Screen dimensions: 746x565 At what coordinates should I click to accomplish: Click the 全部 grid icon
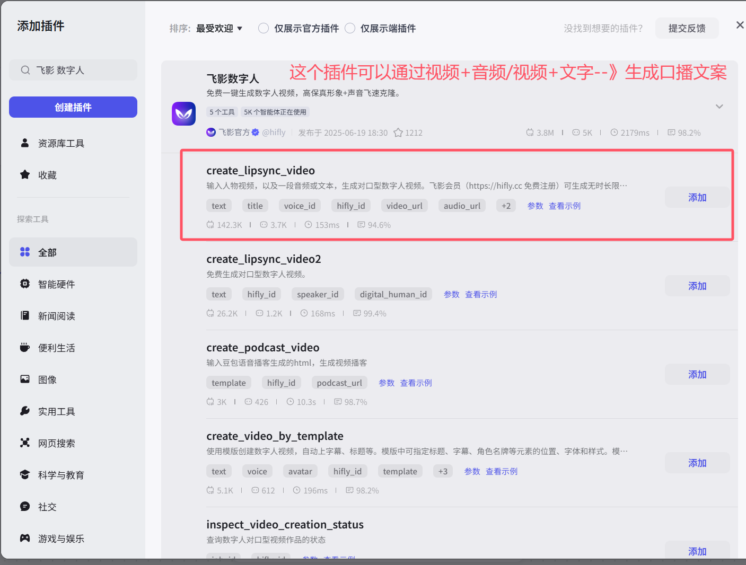click(x=25, y=252)
